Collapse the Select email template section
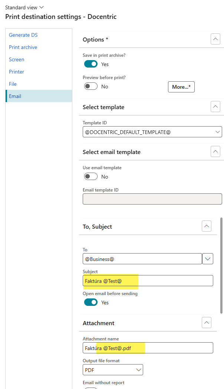 pyautogui.click(x=215, y=152)
